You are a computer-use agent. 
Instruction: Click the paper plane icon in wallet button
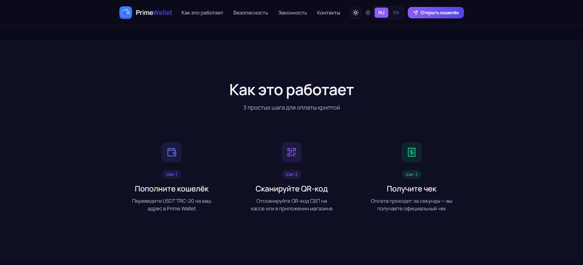tap(415, 13)
